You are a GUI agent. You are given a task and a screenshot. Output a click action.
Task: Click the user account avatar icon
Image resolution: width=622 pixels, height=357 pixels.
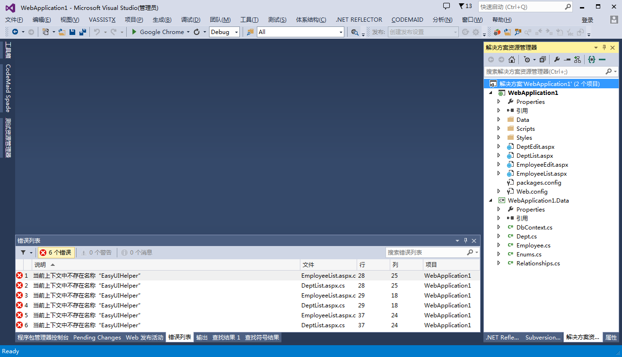[x=613, y=20]
